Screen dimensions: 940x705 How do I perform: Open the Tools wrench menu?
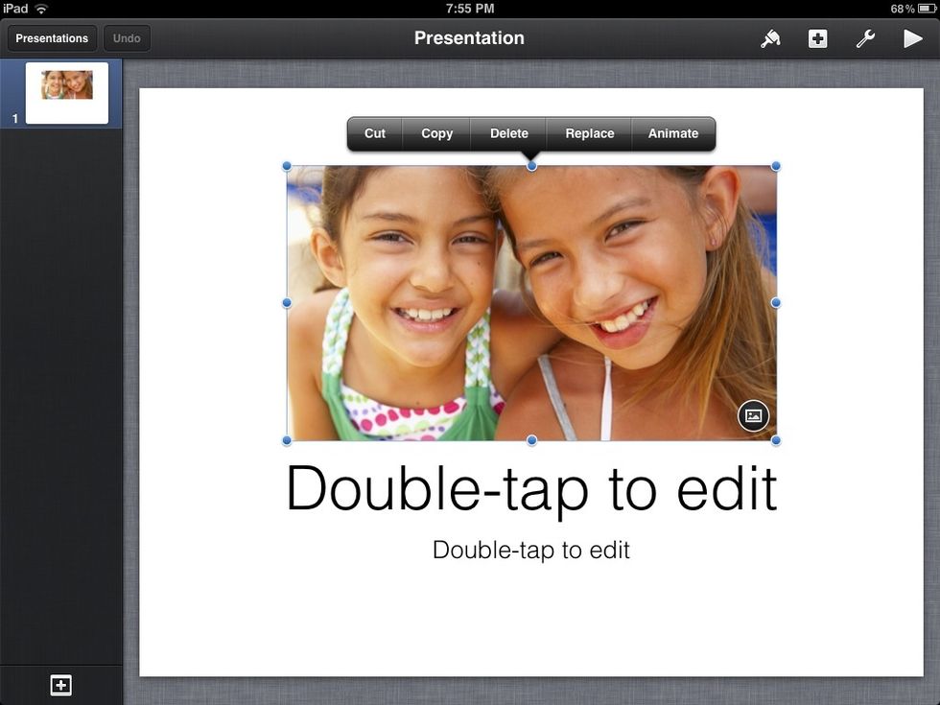click(864, 38)
